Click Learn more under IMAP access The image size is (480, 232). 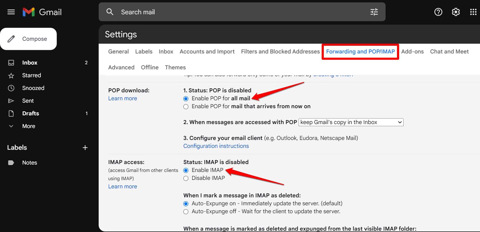[123, 186]
